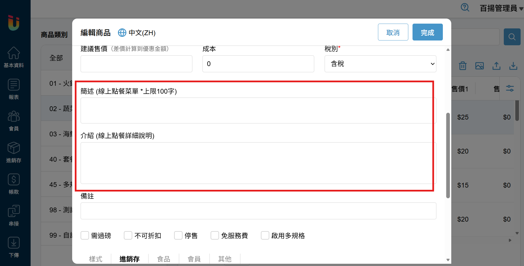
Task: Click the globe language icon 中文(ZH)
Action: pyautogui.click(x=122, y=33)
